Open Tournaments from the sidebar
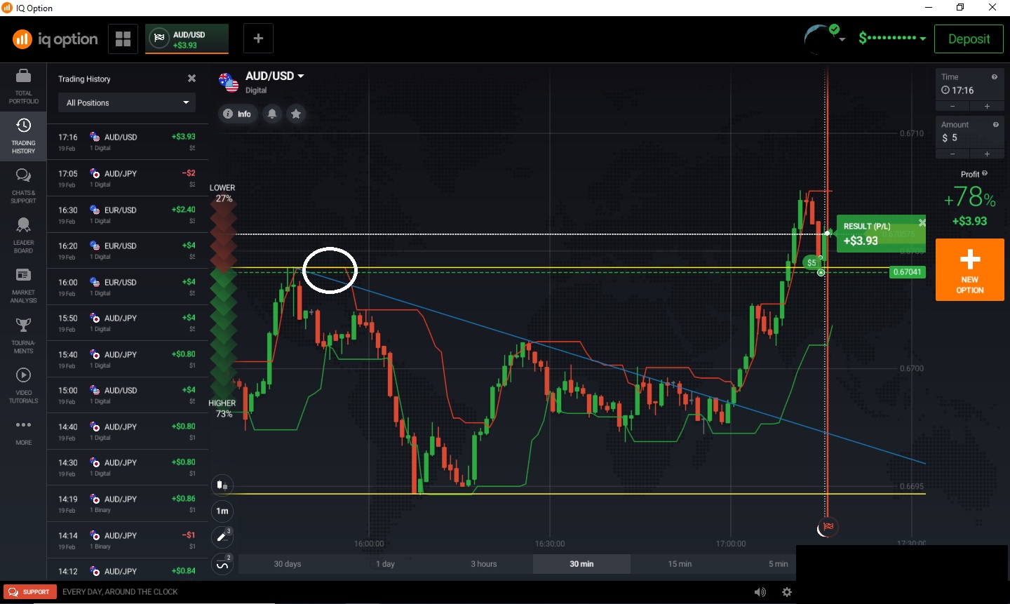Image resolution: width=1010 pixels, height=604 pixels. (x=23, y=336)
